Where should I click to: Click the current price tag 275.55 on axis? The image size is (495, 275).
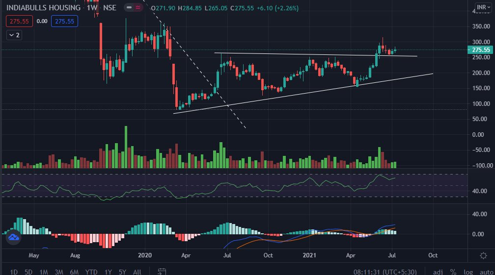(479, 50)
